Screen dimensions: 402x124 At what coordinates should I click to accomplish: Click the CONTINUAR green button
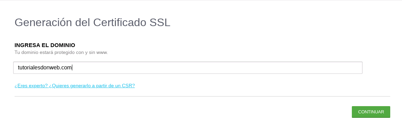point(371,112)
